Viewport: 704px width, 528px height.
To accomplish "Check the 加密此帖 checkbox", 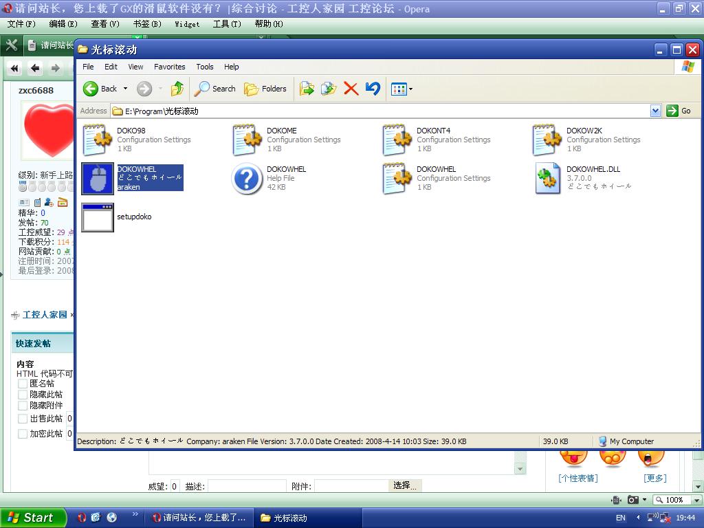I will click(23, 434).
